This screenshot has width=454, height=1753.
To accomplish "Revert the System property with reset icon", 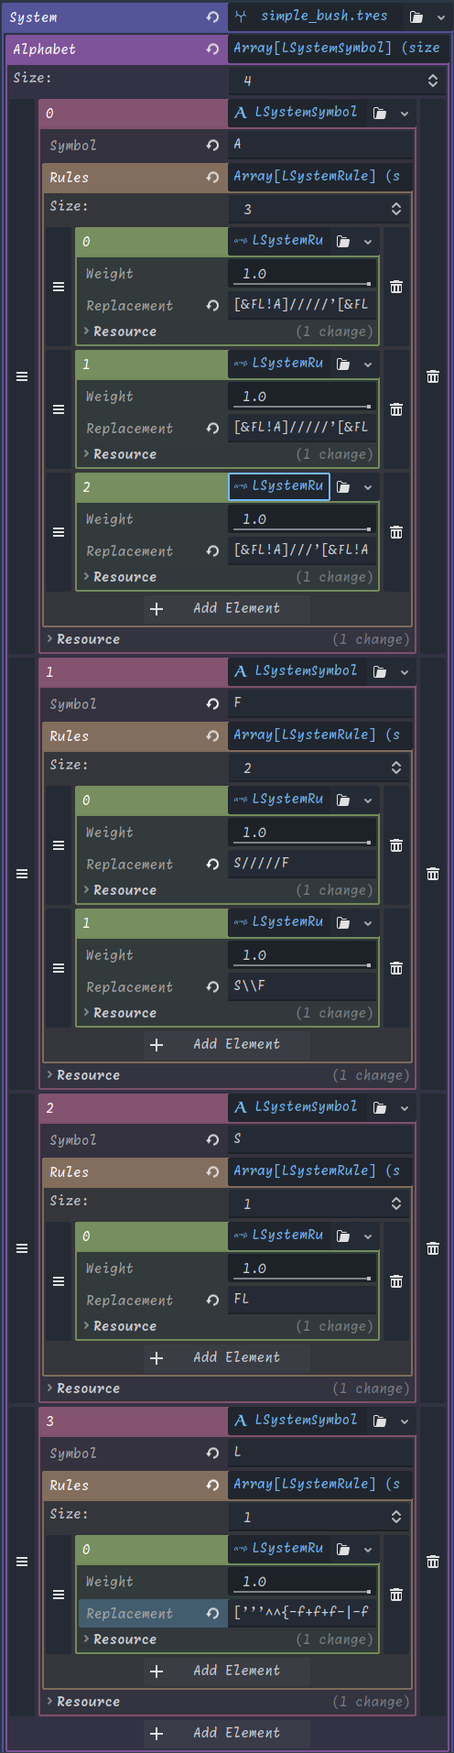I will (212, 17).
